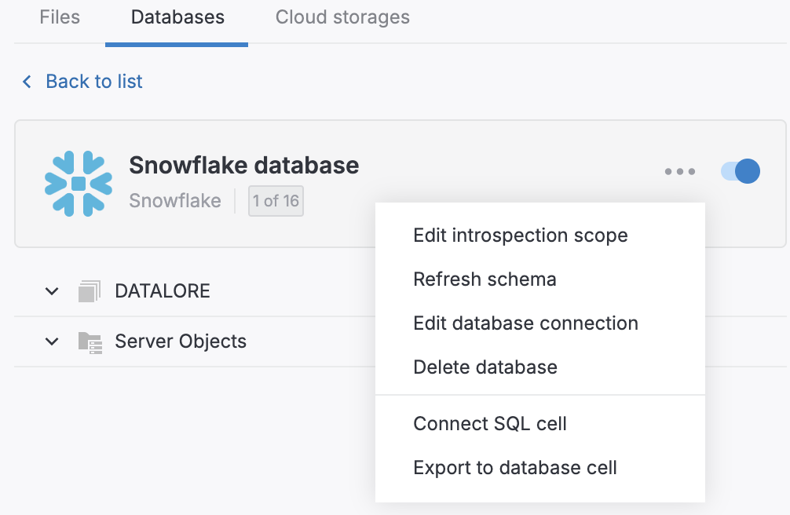Viewport: 790px width, 515px height.
Task: Click the Server Objects folder icon
Action: pyautogui.click(x=90, y=342)
